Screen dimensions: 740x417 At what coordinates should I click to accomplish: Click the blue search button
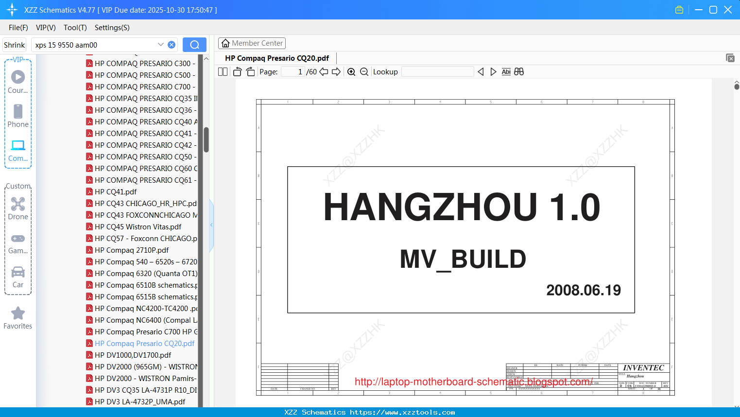194,45
